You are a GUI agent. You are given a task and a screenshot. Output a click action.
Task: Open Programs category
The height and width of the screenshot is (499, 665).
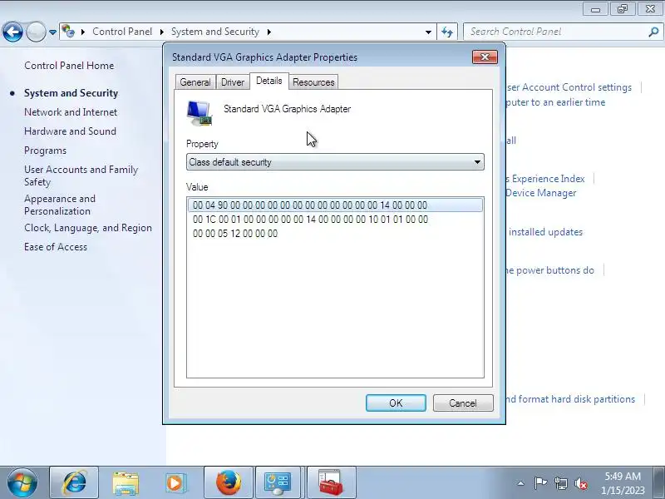tap(46, 151)
